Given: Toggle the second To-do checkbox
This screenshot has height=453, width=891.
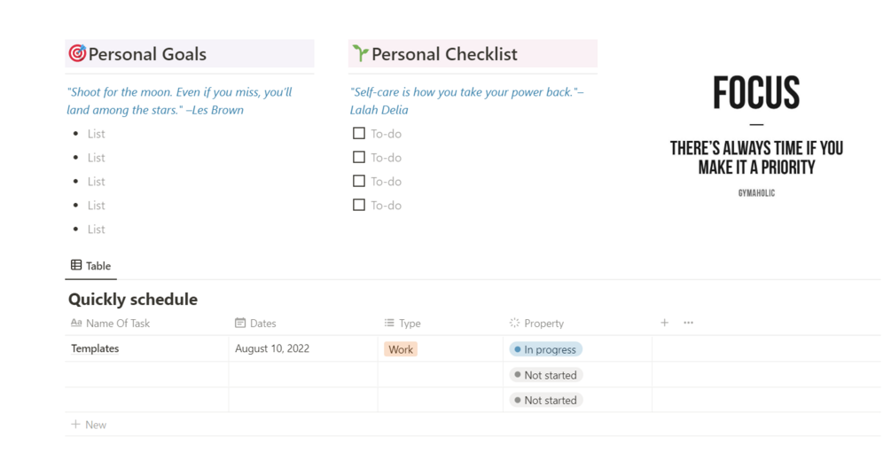Looking at the screenshot, I should (x=359, y=157).
